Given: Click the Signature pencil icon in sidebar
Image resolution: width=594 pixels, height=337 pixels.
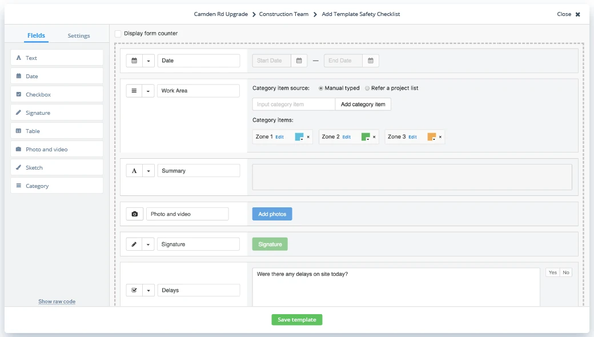Looking at the screenshot, I should (18, 113).
